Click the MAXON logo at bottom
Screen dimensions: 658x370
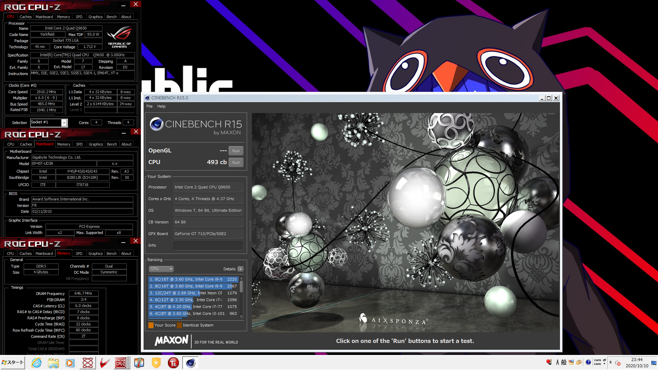(x=171, y=341)
